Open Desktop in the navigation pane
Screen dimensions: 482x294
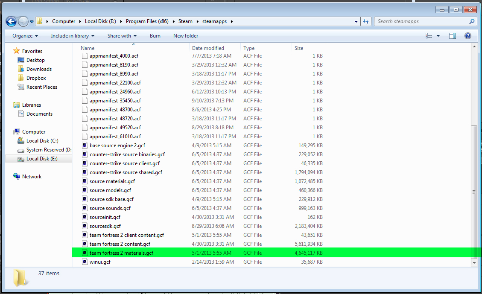(35, 60)
